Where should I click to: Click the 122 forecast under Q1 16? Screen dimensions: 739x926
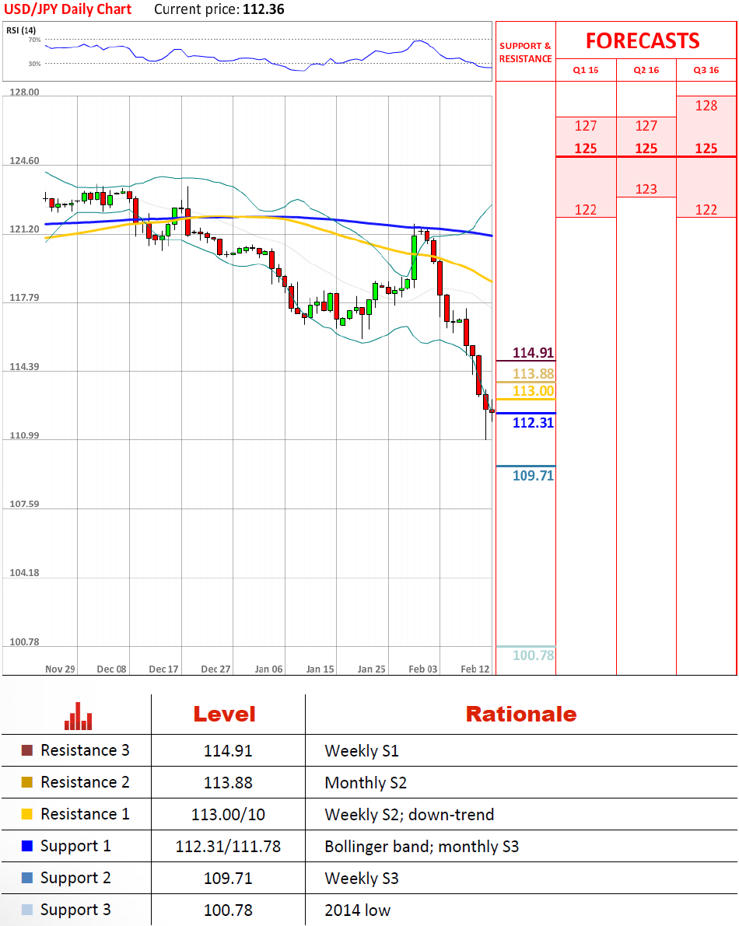[x=586, y=210]
